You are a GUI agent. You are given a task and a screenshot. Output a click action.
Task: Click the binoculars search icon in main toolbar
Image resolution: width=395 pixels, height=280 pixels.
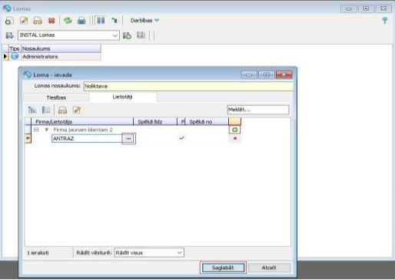point(38,21)
